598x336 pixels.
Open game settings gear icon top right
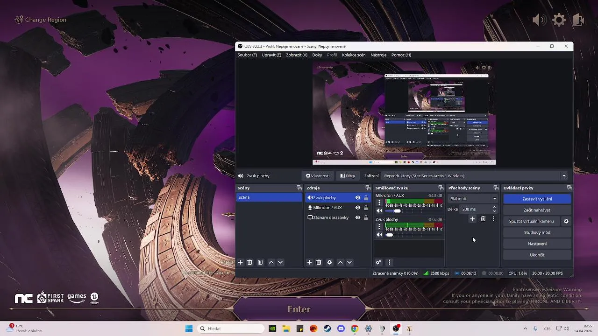pyautogui.click(x=559, y=20)
